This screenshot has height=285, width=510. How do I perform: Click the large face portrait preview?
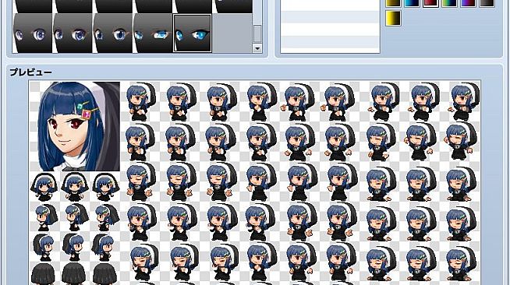[75, 126]
